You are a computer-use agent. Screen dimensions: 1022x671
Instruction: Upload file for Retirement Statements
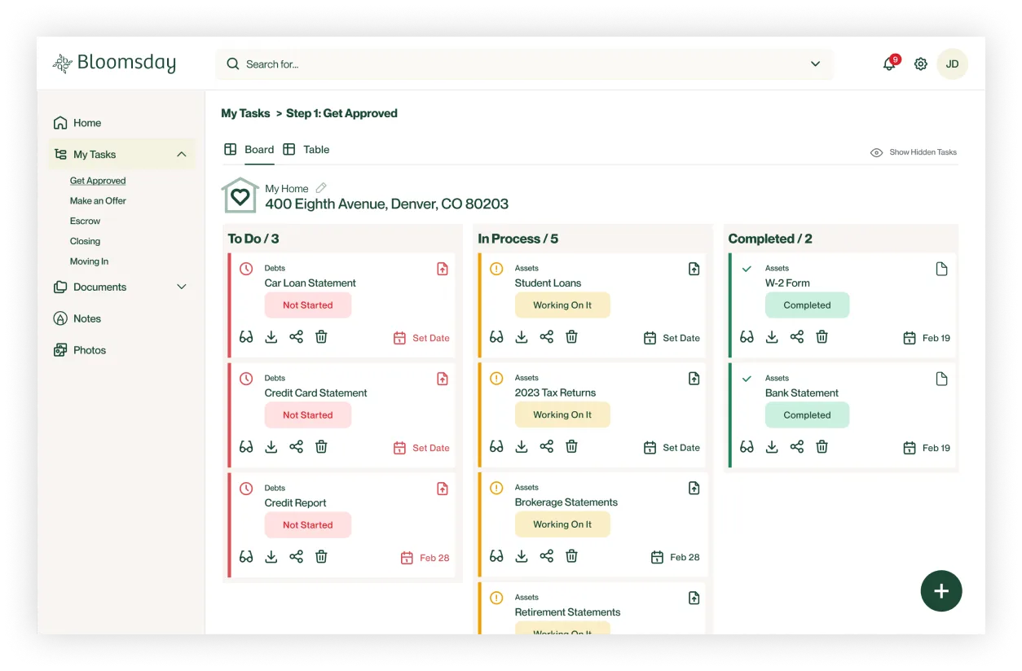pos(694,599)
